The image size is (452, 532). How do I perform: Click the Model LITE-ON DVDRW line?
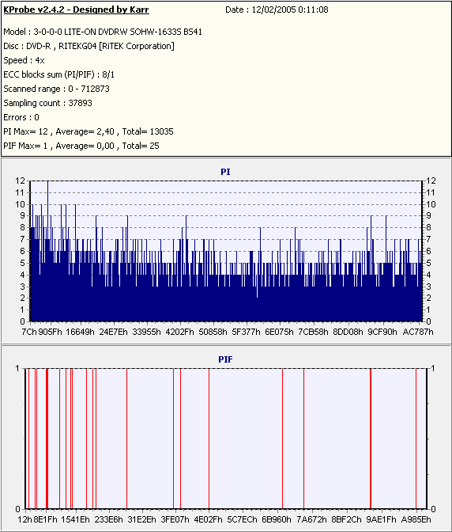coord(103,32)
